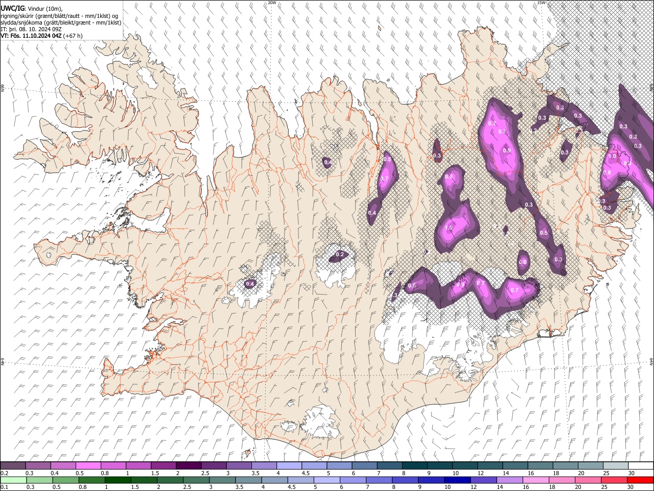Select the 1.5–2 plum swatch in snow scale
This screenshot has height=491, width=654.
click(163, 466)
